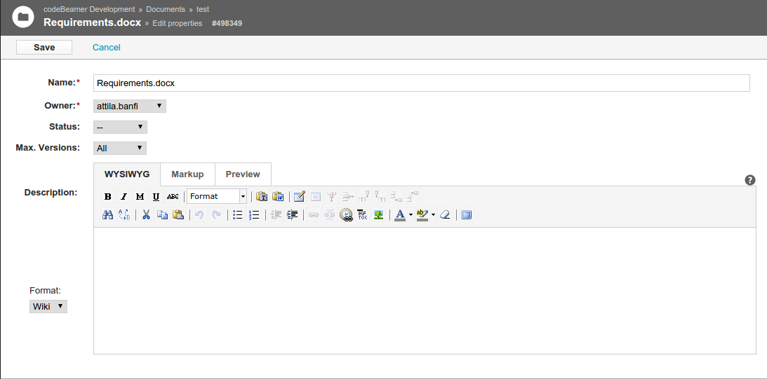Insert a new table via table icon
The image size is (767, 379).
(300, 196)
